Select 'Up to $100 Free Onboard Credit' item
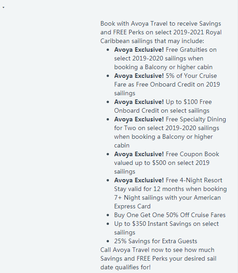Image resolution: width=238 pixels, height=273 pixels. pyautogui.click(x=163, y=106)
